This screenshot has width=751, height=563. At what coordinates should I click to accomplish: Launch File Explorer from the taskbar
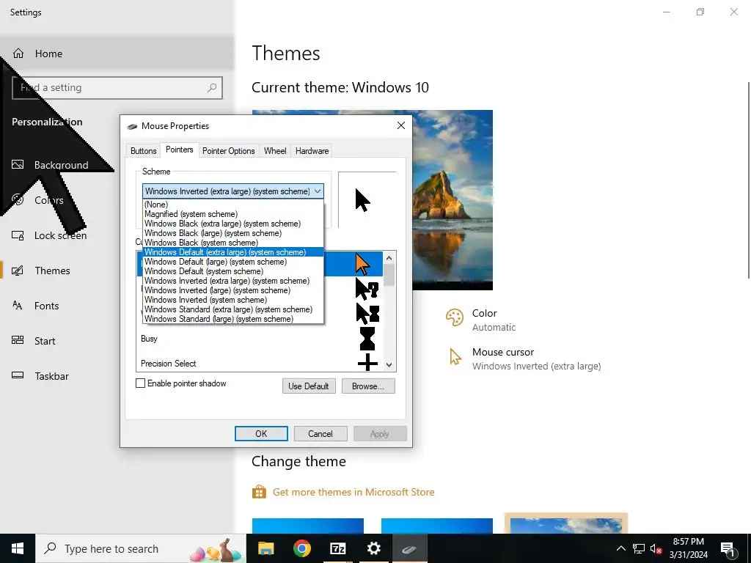[x=265, y=548]
